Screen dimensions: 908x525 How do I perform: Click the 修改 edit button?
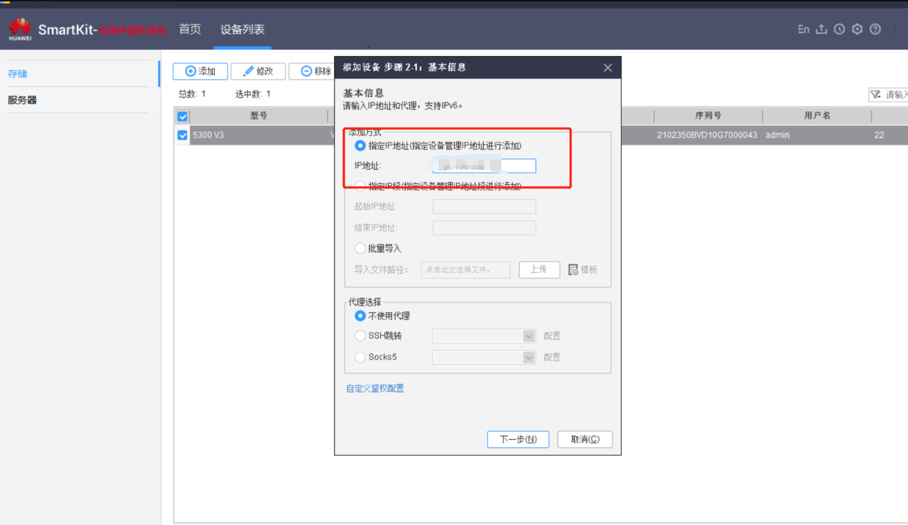click(x=258, y=71)
